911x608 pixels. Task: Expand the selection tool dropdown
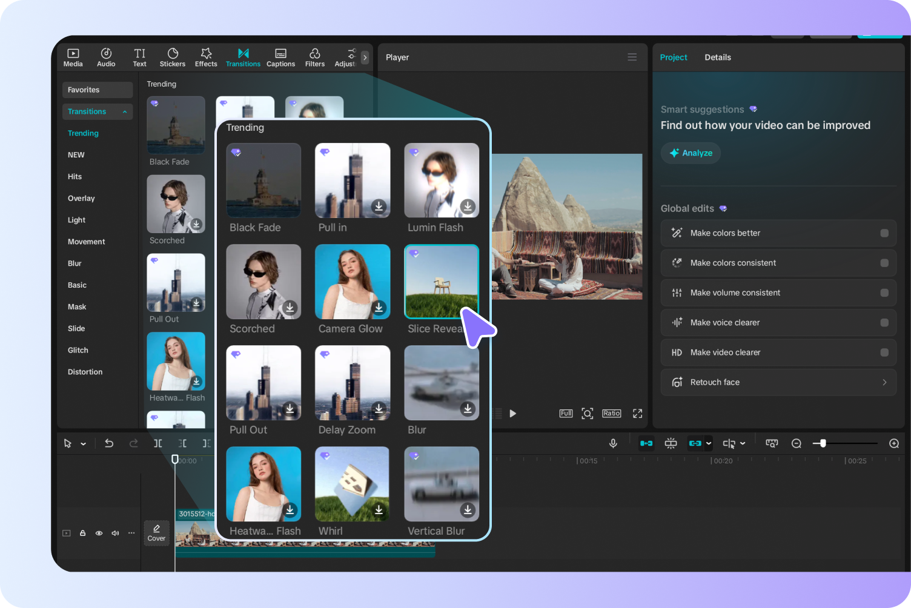[84, 443]
